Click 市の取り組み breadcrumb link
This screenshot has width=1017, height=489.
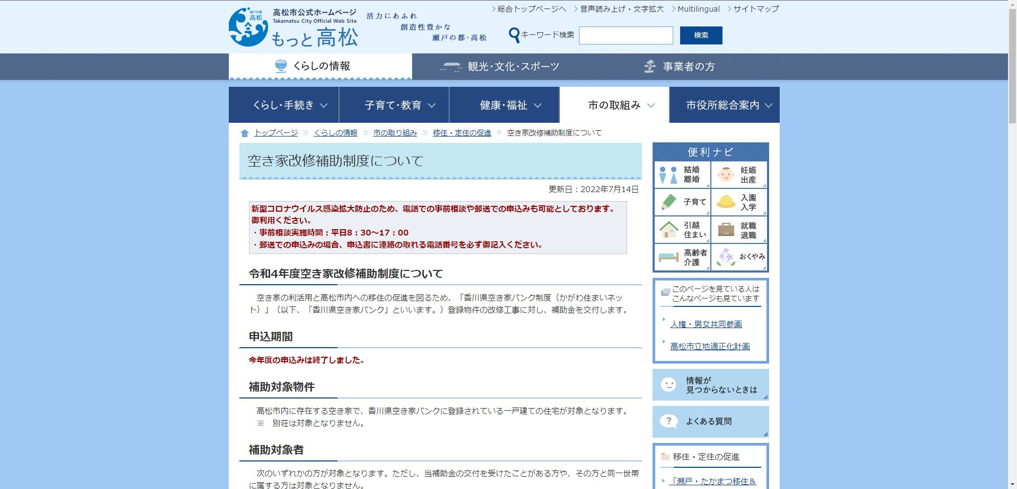coord(395,133)
